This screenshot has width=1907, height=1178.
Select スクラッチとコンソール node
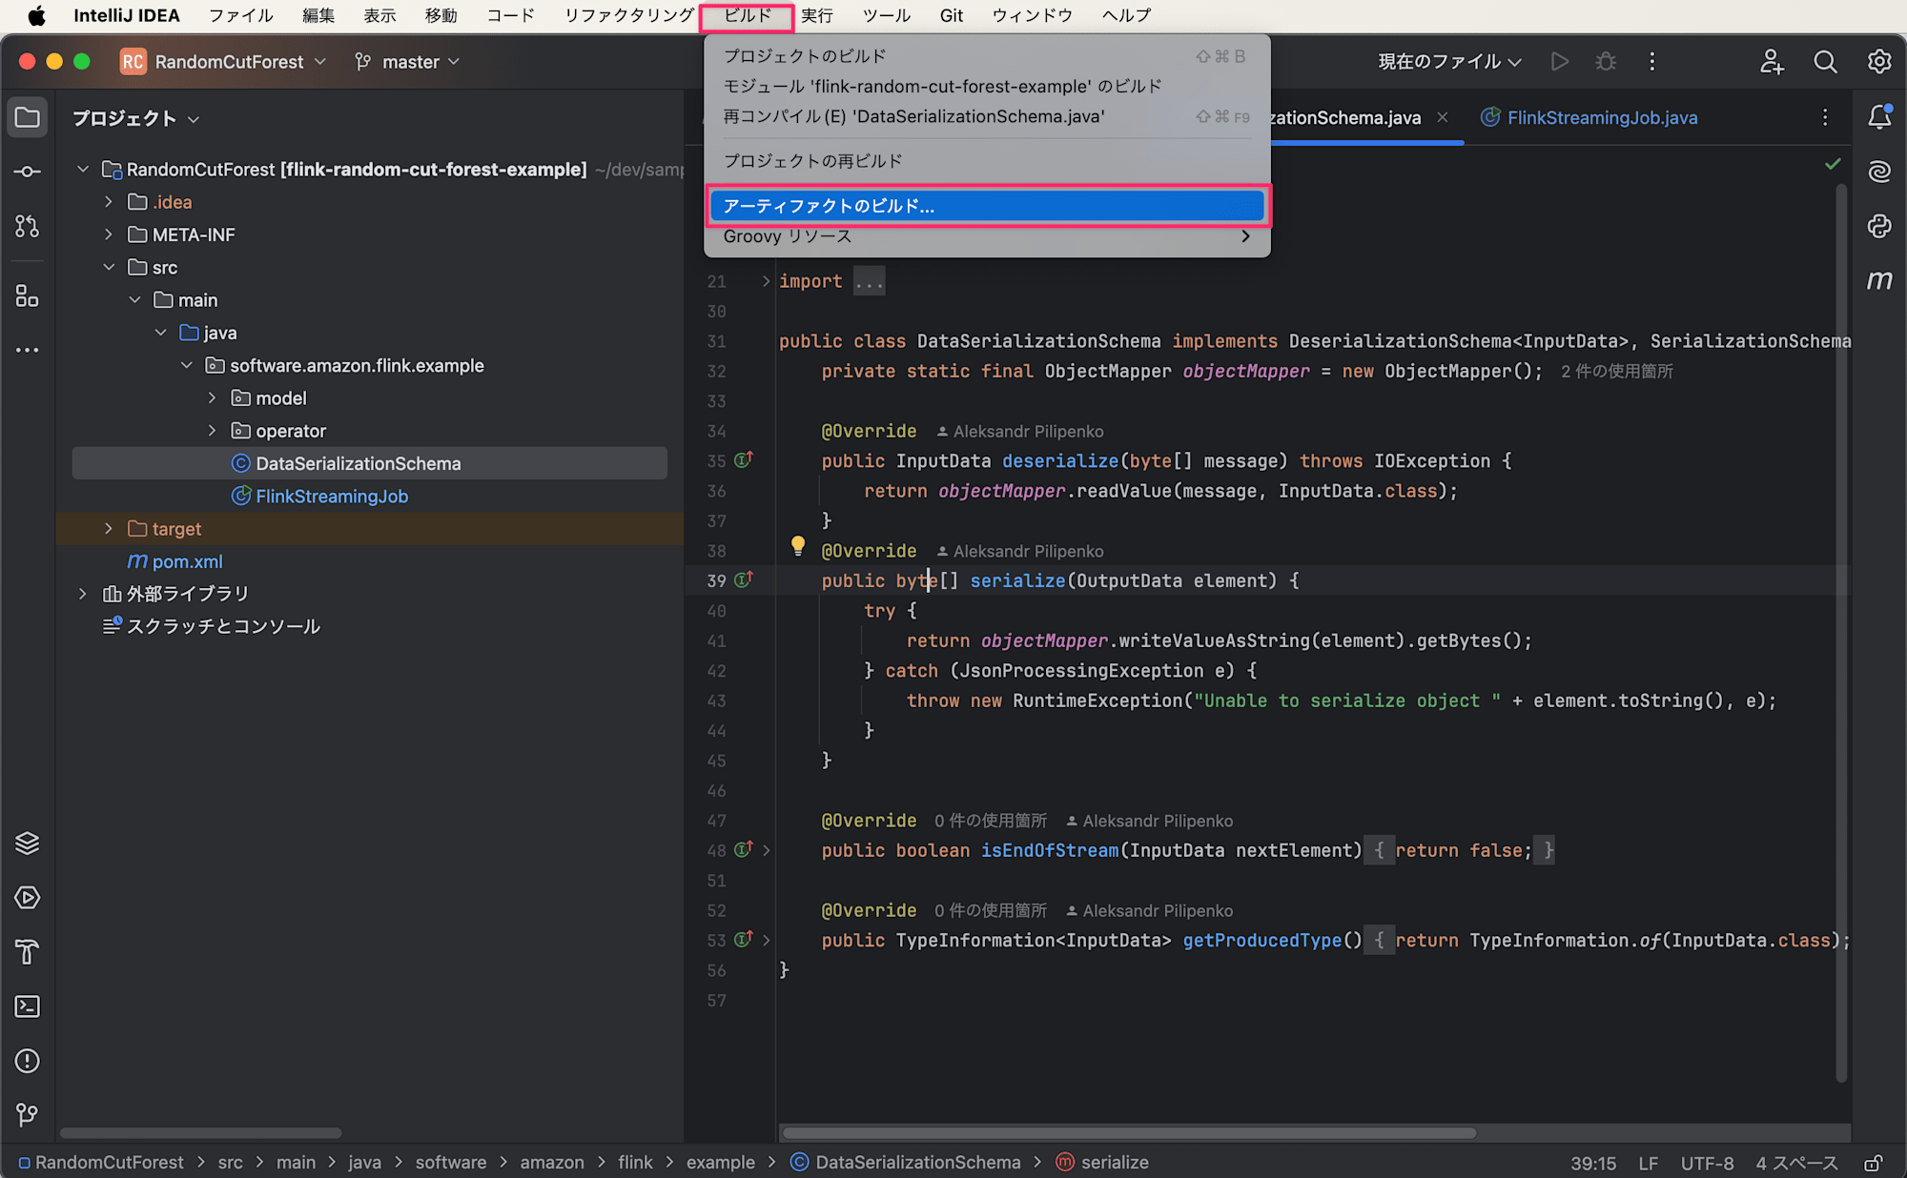223,626
